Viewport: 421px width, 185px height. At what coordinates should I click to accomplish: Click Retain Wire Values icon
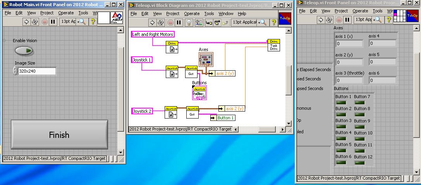pyautogui.click(x=199, y=22)
